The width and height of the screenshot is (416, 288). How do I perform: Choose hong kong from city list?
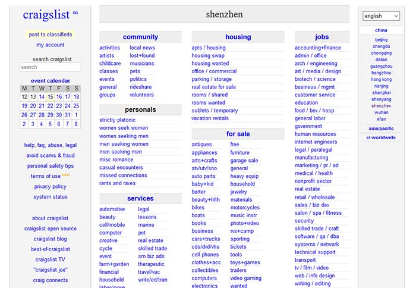(x=382, y=80)
